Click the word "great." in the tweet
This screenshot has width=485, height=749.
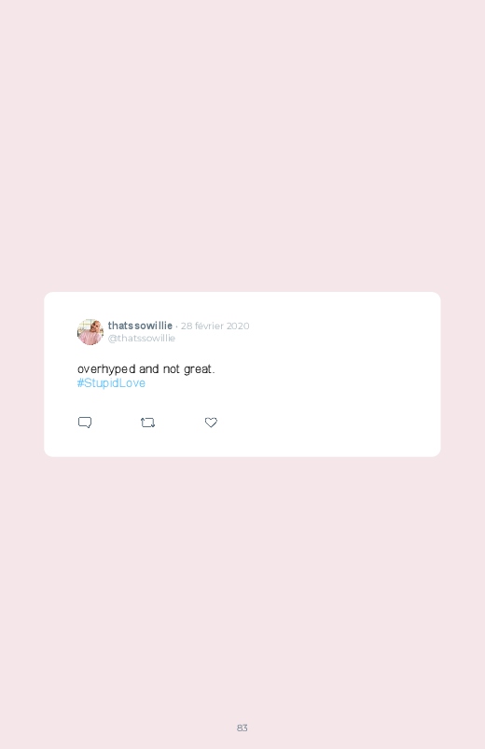pyautogui.click(x=200, y=369)
